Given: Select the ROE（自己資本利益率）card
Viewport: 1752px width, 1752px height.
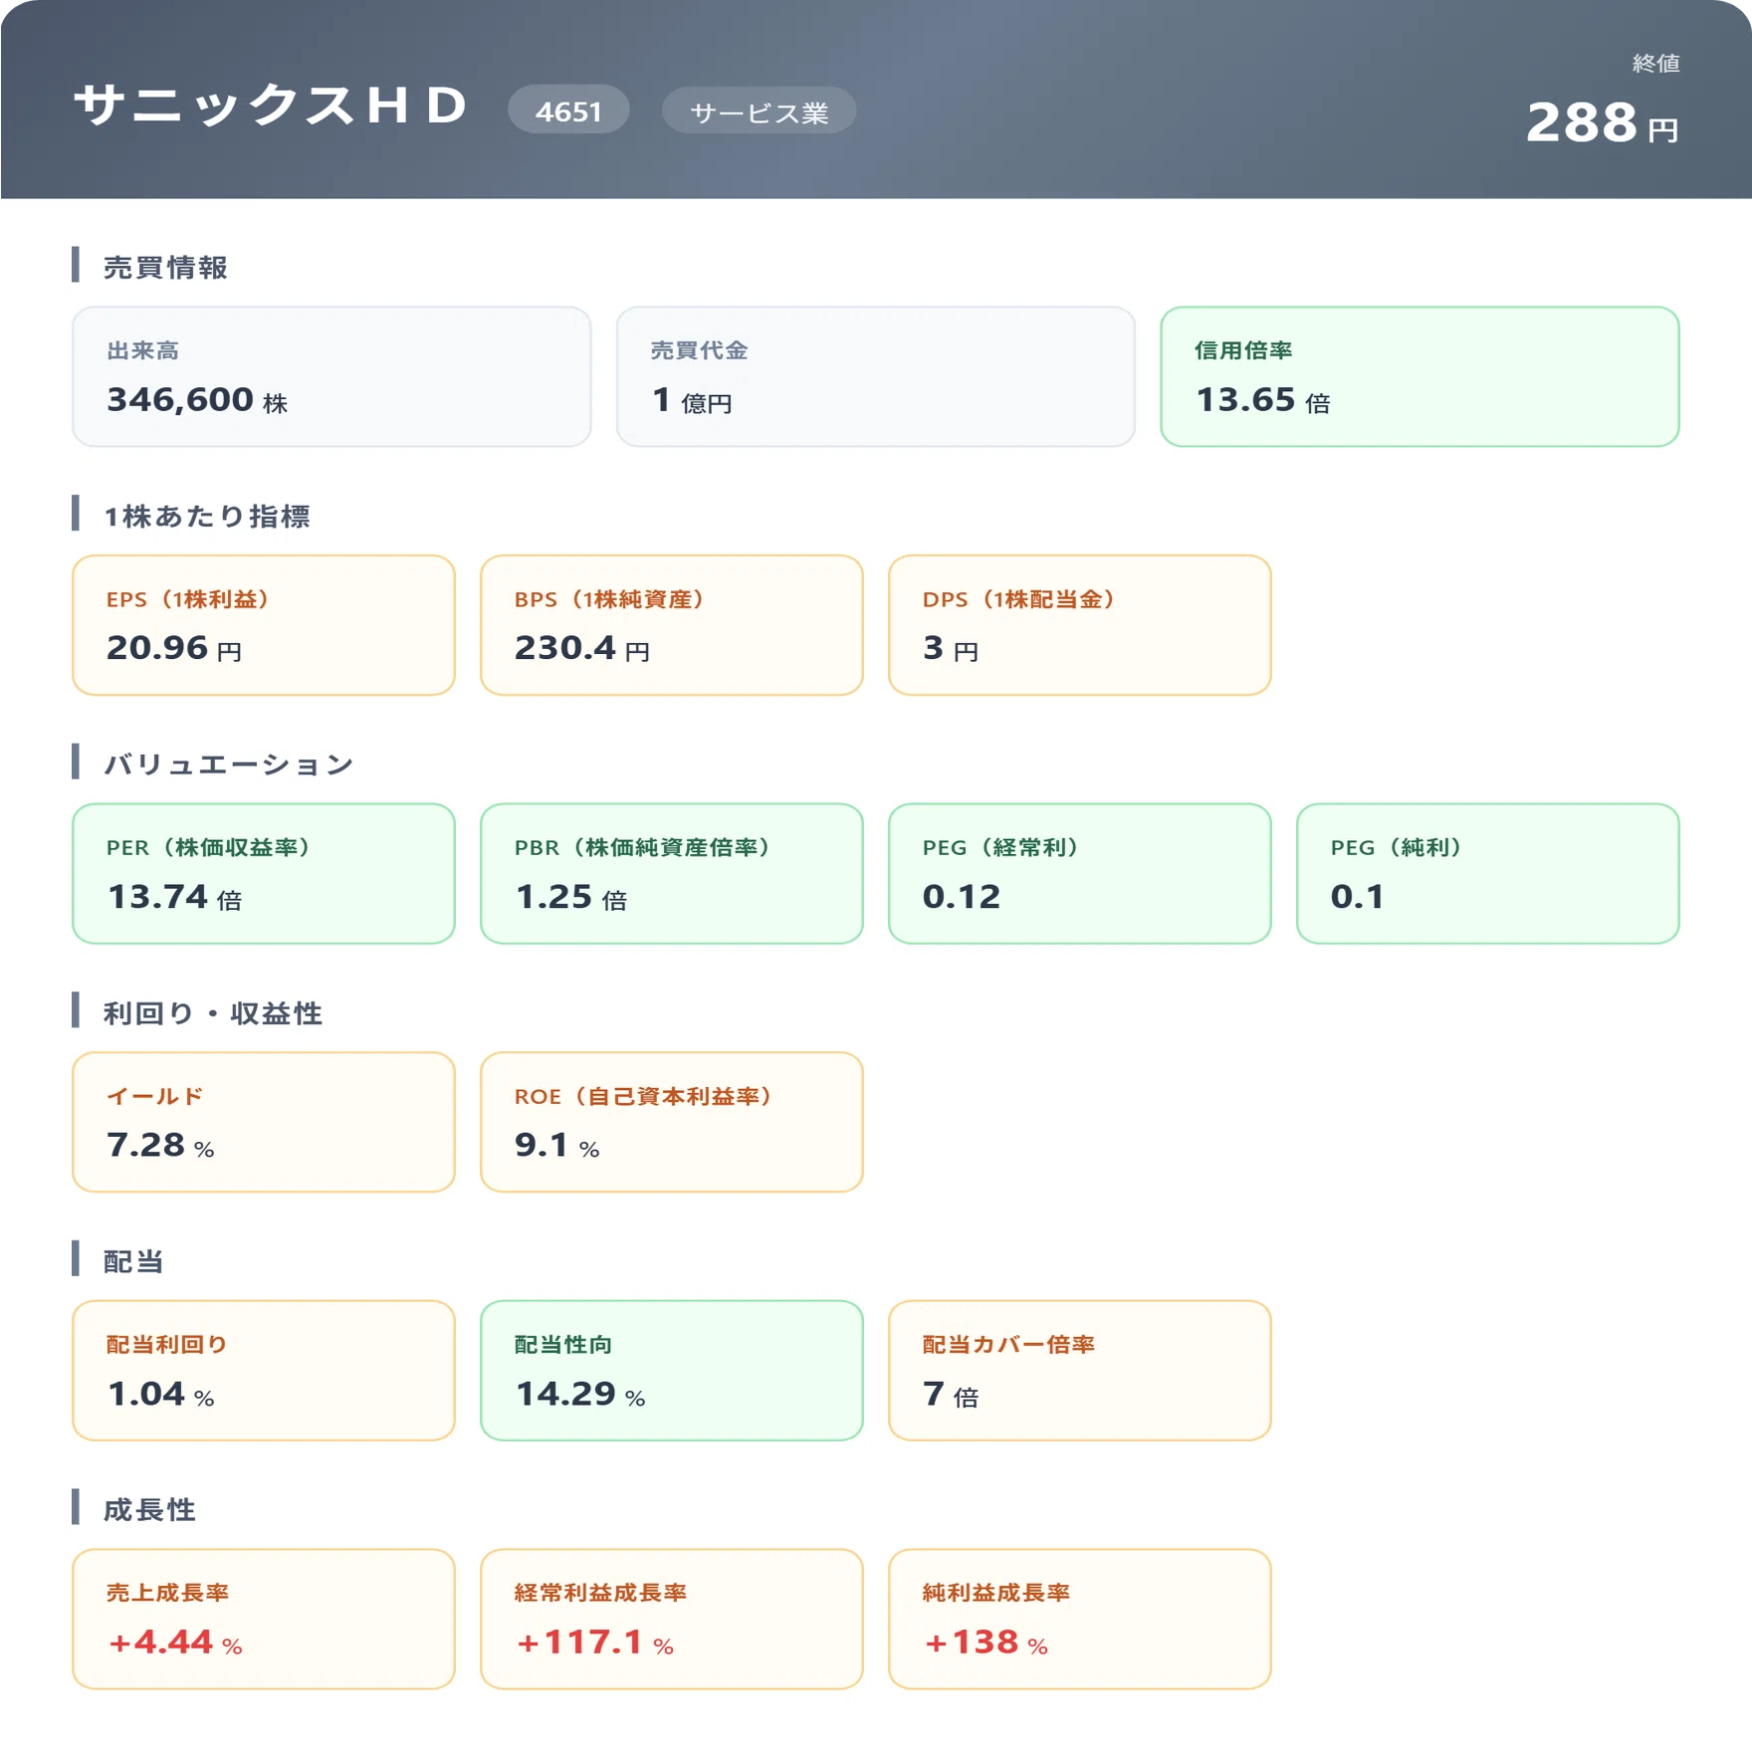Looking at the screenshot, I should pos(672,1122).
